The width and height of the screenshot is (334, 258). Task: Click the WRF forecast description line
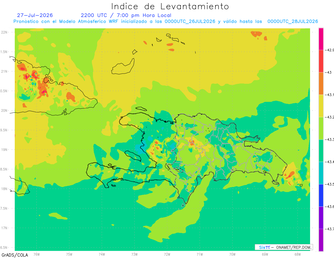(x=166, y=21)
